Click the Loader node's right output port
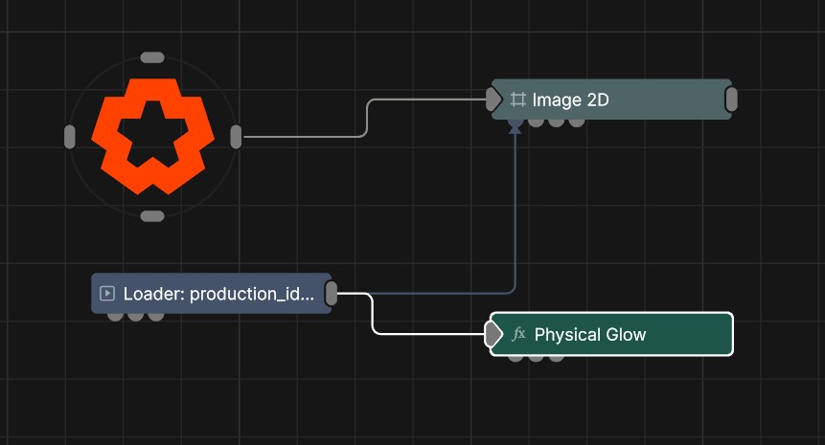825x445 pixels. coord(332,294)
